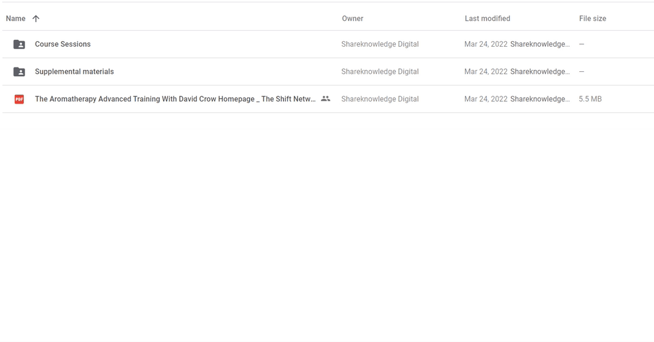
Task: Open the Aromatherapy Advanced Training PDF
Action: [x=175, y=99]
